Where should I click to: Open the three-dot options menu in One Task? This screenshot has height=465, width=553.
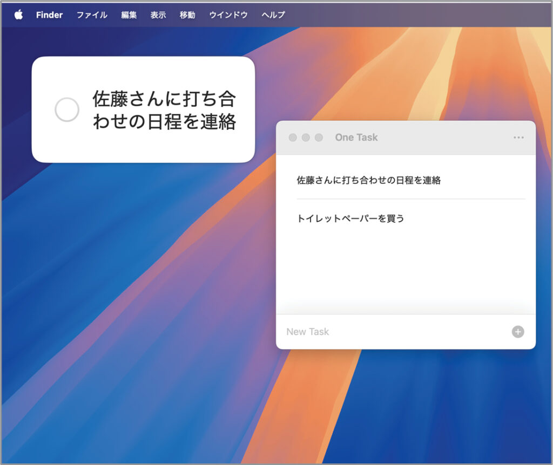pyautogui.click(x=518, y=138)
